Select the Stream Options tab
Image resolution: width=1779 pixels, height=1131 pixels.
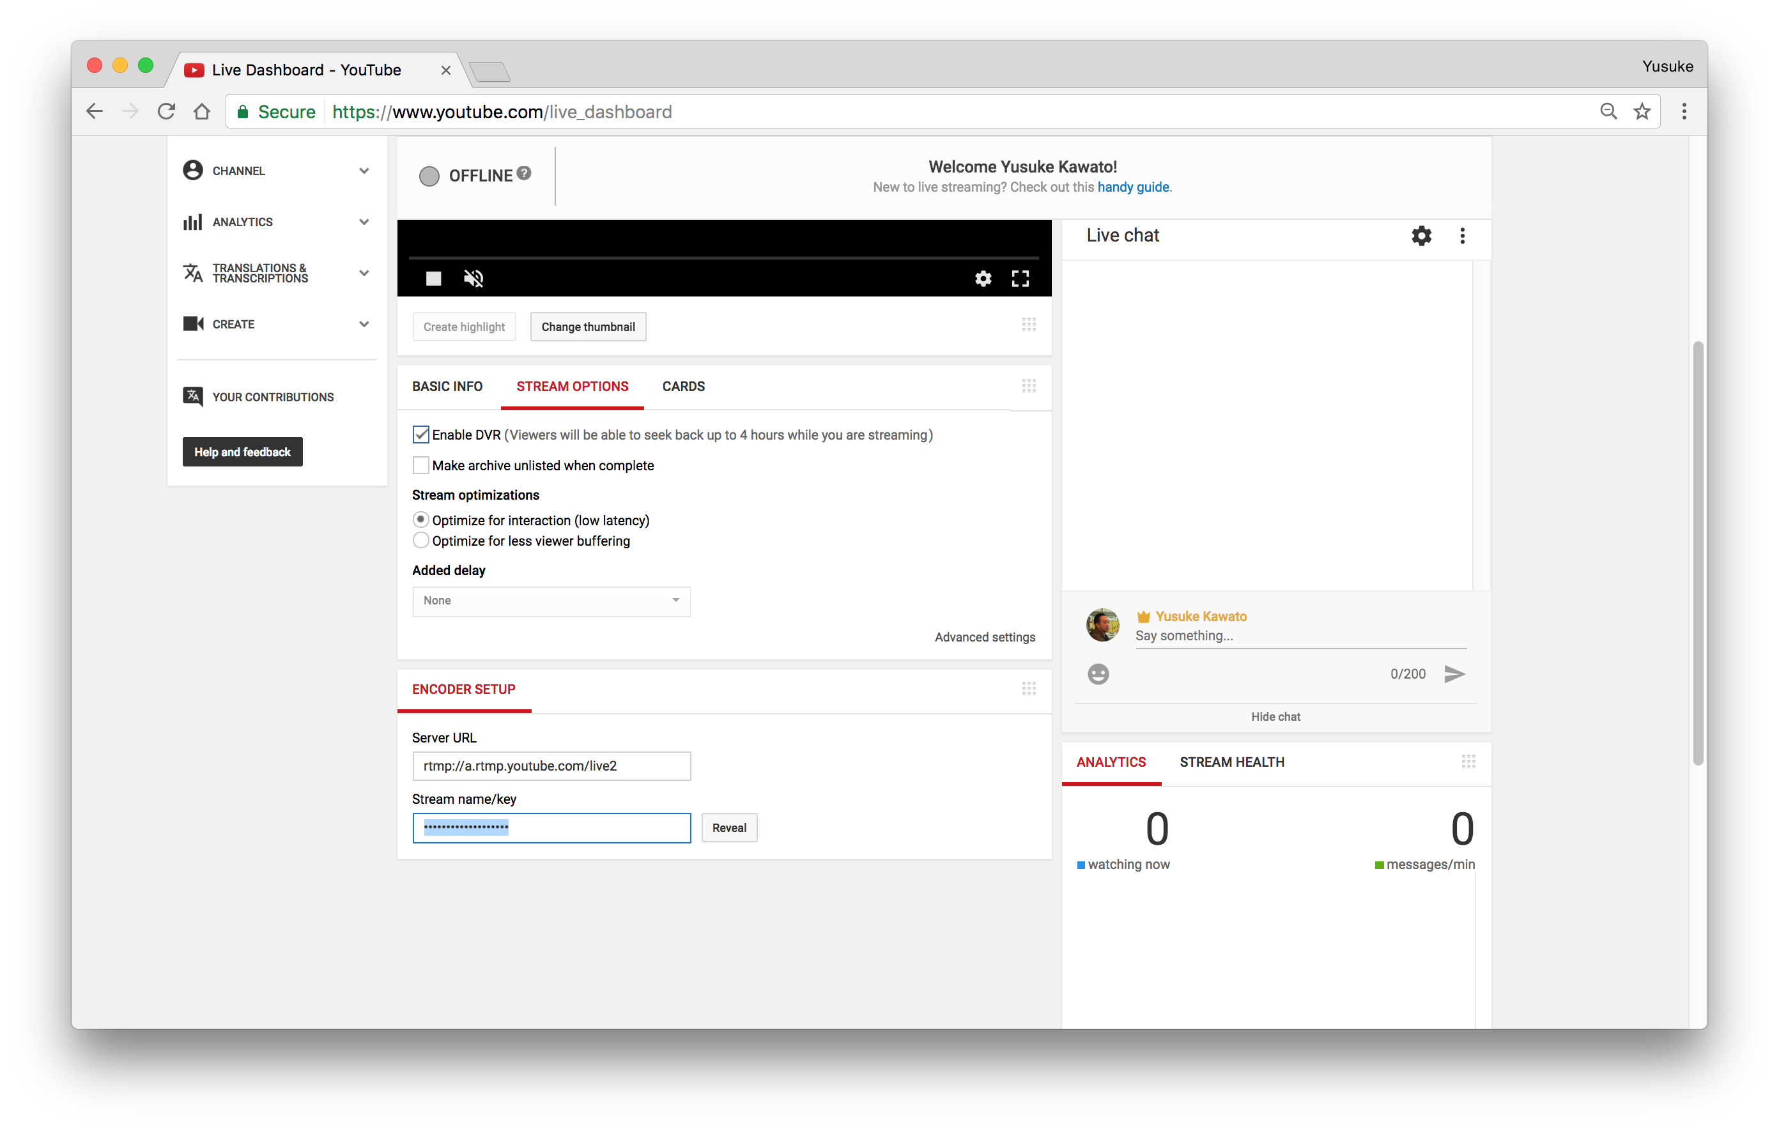[x=572, y=387]
